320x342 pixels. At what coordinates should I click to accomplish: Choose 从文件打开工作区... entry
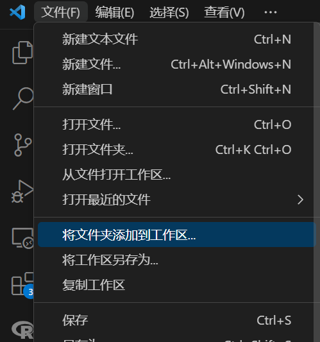pyautogui.click(x=177, y=175)
